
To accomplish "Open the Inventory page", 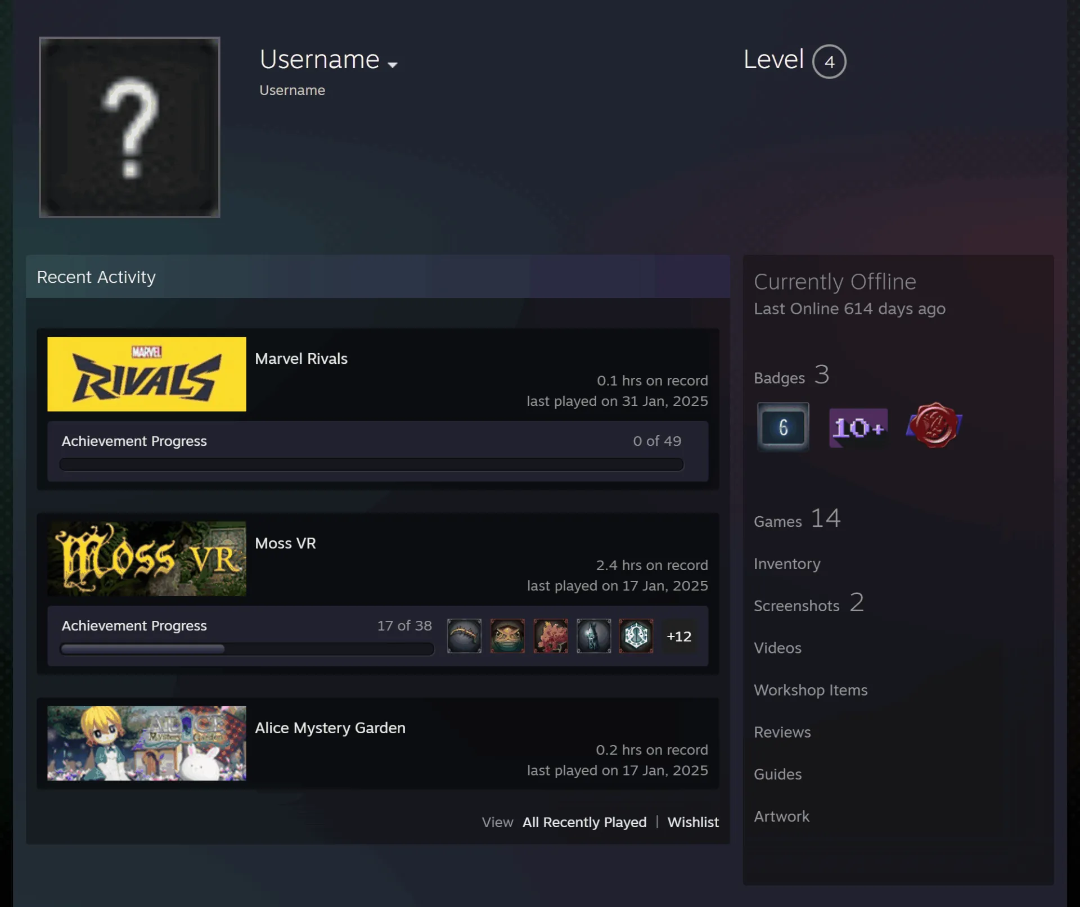I will pyautogui.click(x=787, y=563).
